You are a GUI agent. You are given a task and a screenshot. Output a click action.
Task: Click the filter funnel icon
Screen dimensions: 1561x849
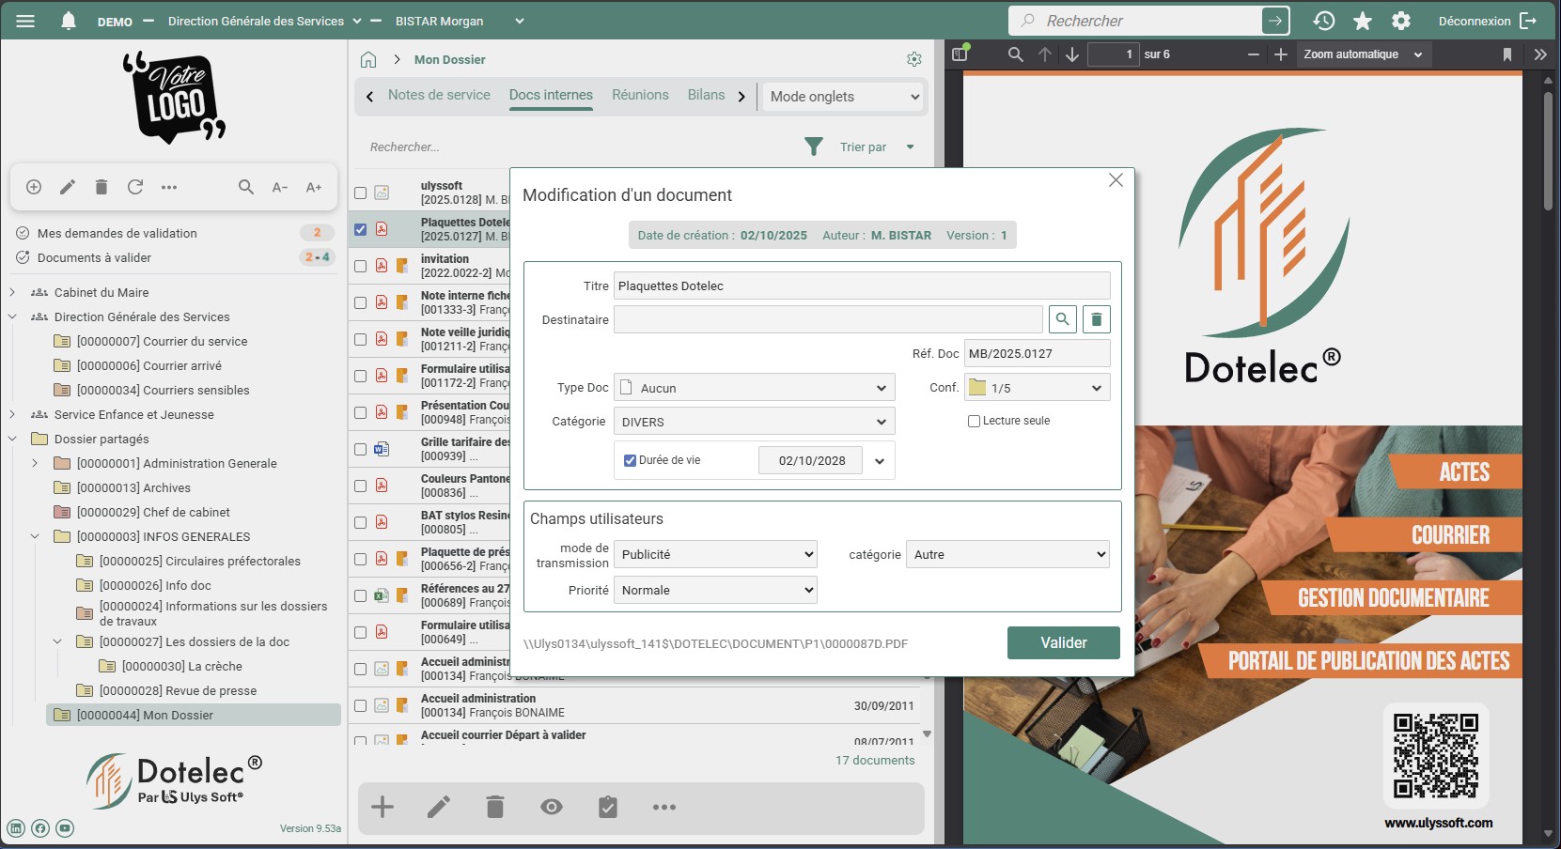tap(814, 147)
